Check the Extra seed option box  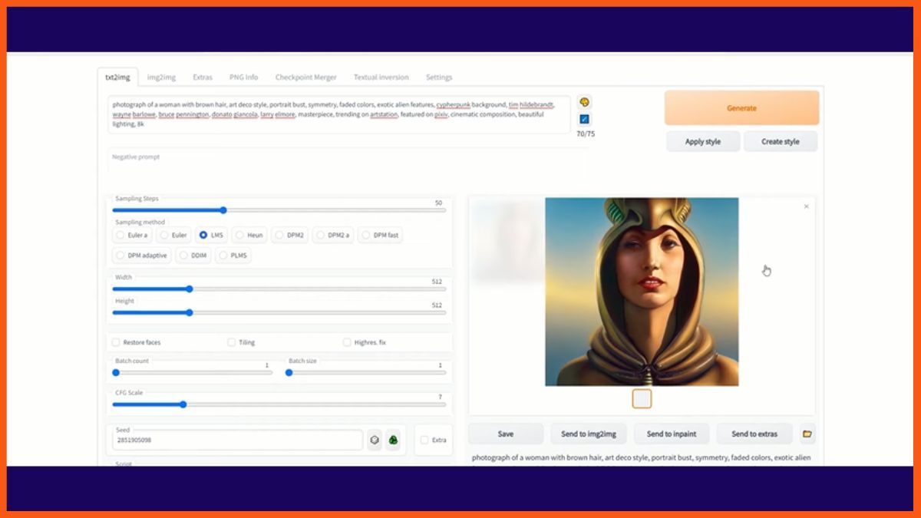coord(424,440)
